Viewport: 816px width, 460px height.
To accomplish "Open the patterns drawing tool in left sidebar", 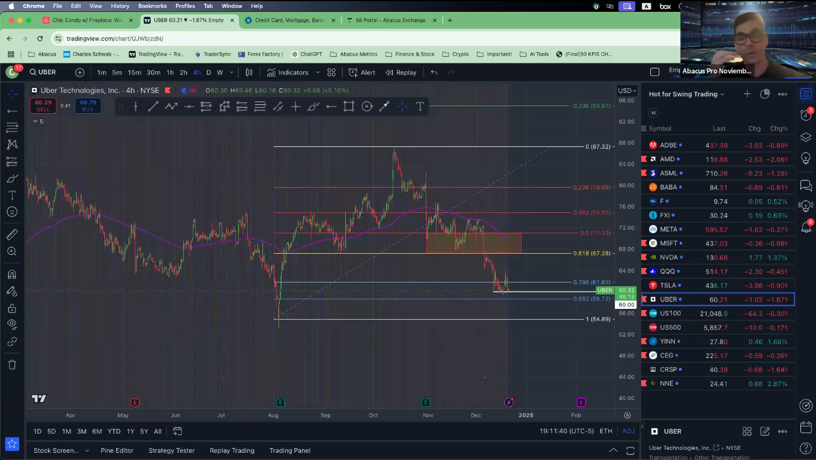I will click(12, 145).
